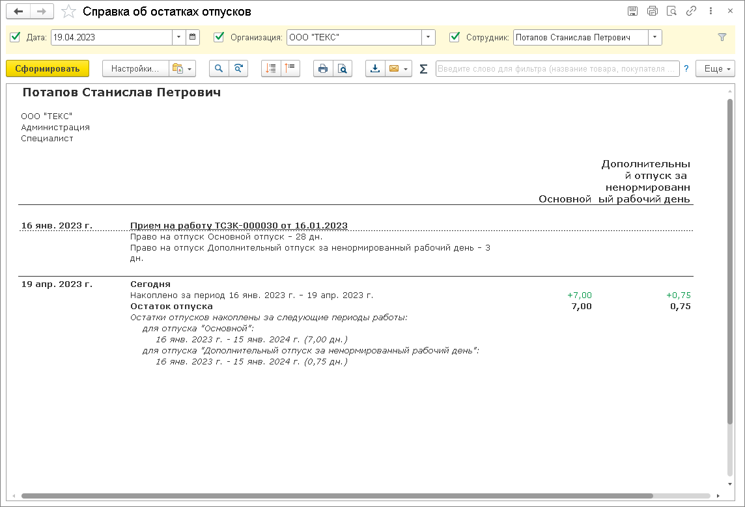Image resolution: width=745 pixels, height=507 pixels.
Task: Click scroll left arrow of horizontal scrollbar
Action: (x=14, y=495)
